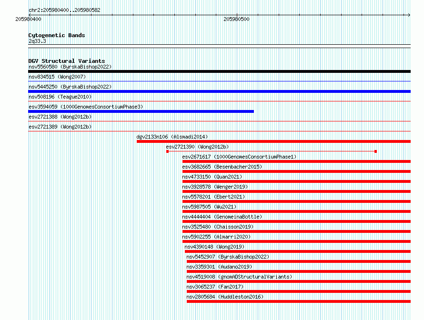Open esv2721388 (Wong2012b) variant label
This screenshot has width=424, height=320.
tap(60, 117)
